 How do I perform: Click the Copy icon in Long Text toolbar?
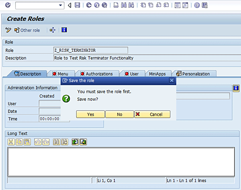click(19, 142)
